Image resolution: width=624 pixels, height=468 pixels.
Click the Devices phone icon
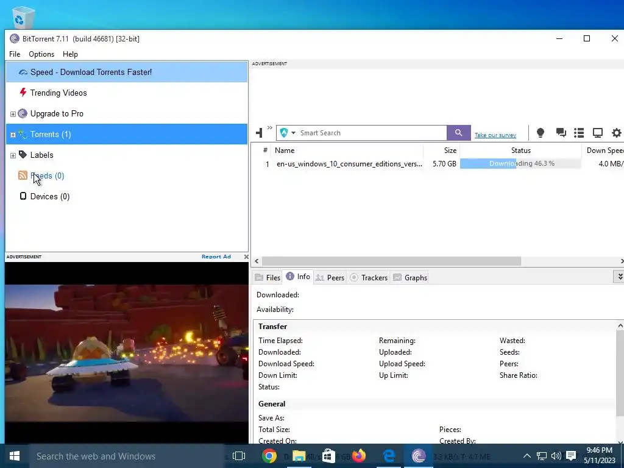click(x=23, y=196)
